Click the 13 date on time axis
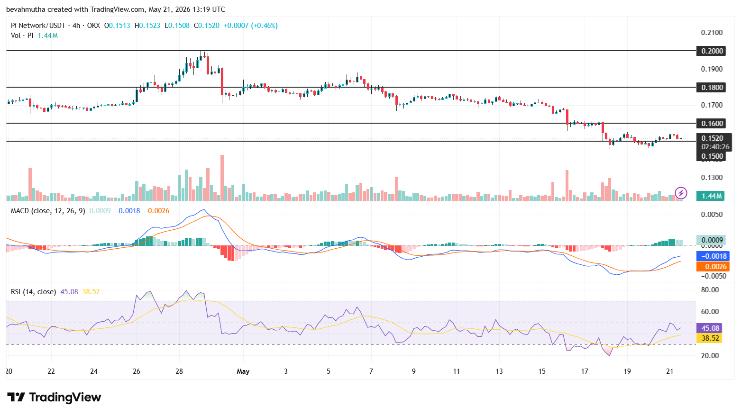The width and height of the screenshot is (741, 415). (499, 371)
